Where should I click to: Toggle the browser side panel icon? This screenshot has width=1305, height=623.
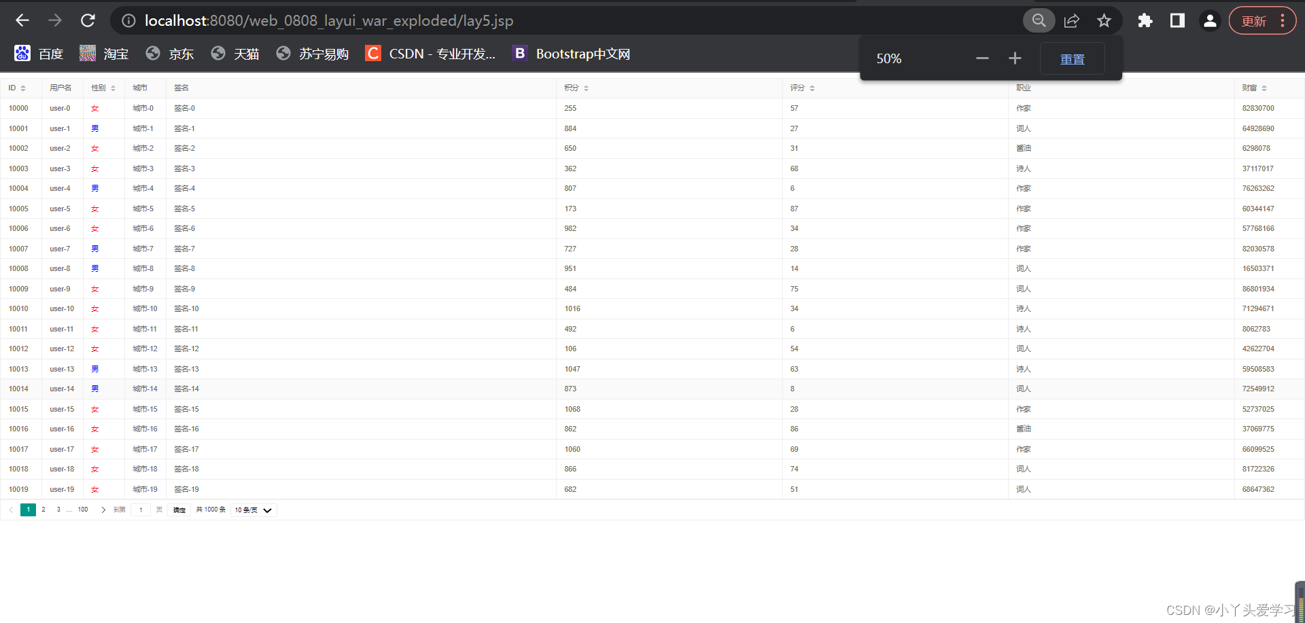(x=1177, y=20)
